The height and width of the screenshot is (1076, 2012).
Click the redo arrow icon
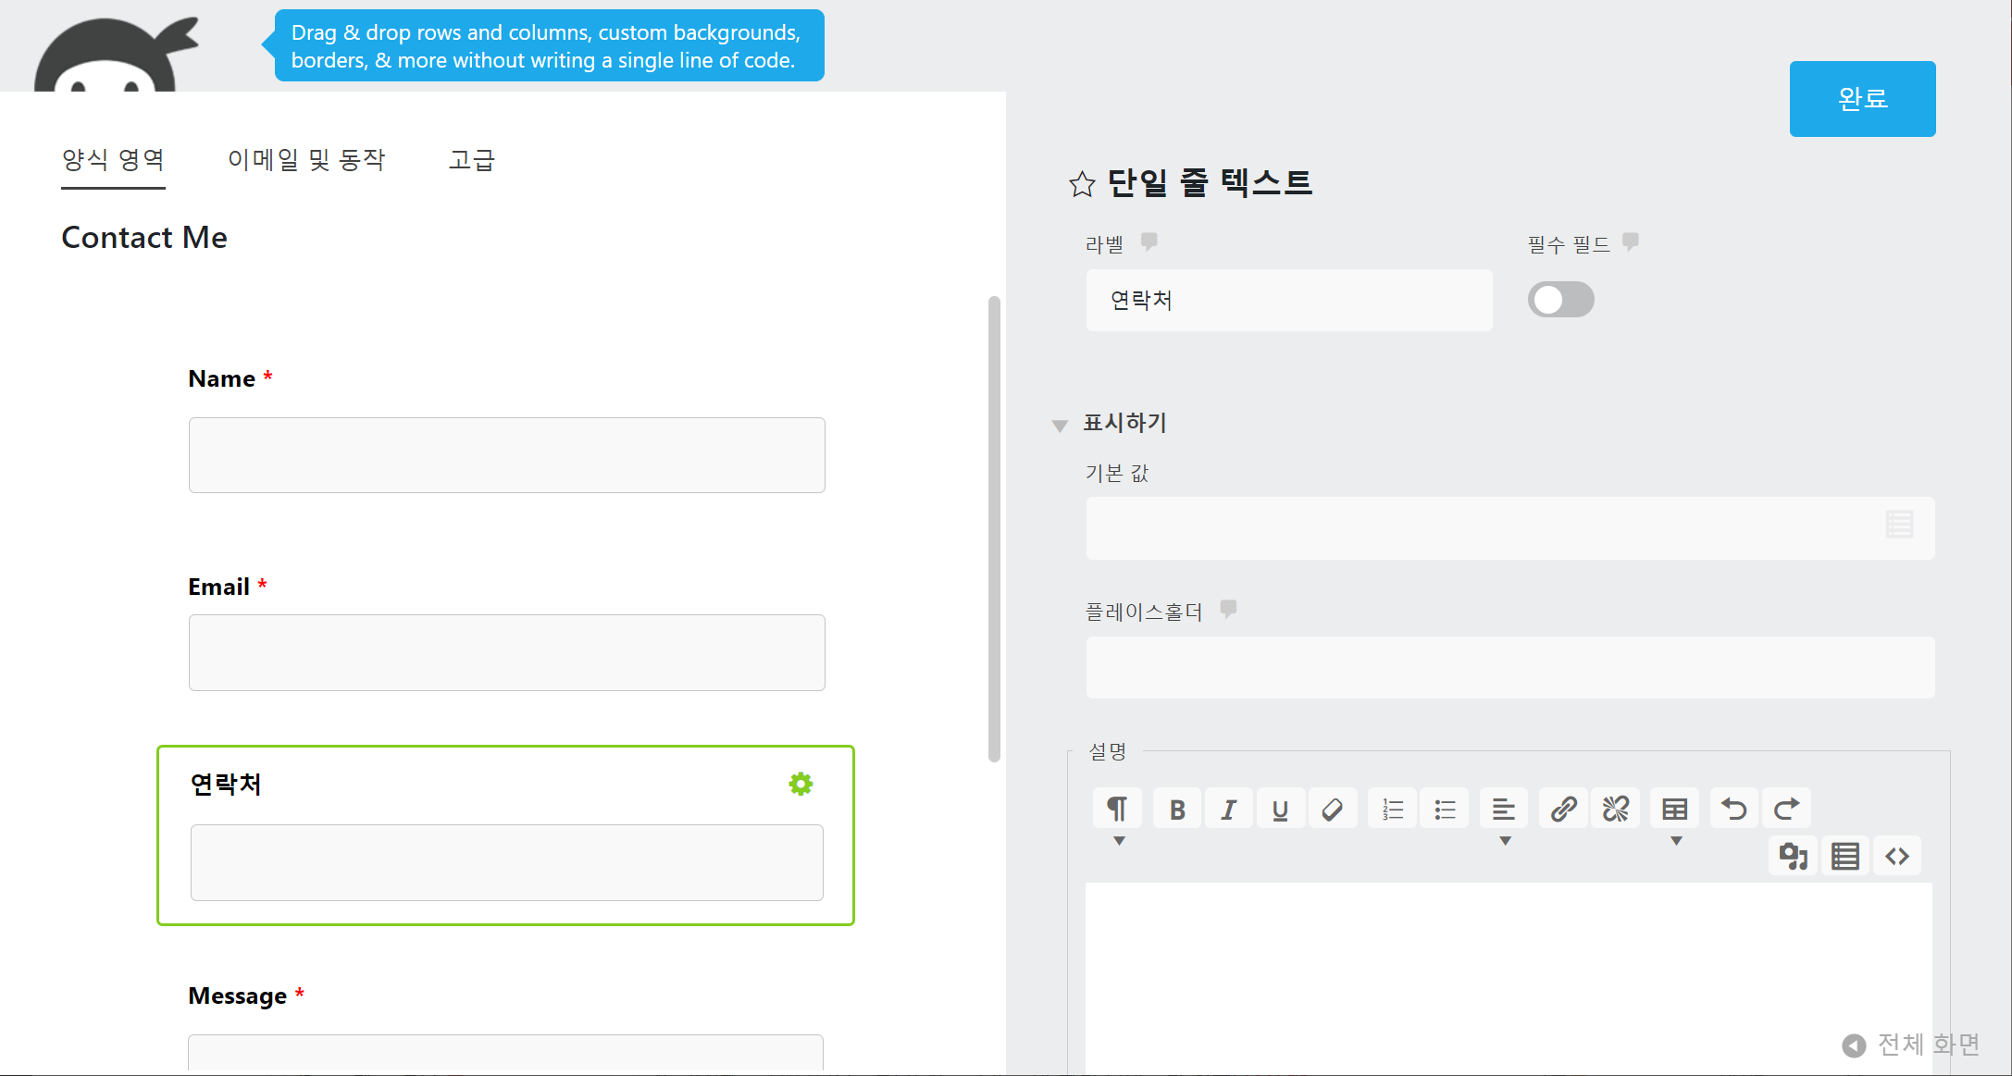(1786, 810)
